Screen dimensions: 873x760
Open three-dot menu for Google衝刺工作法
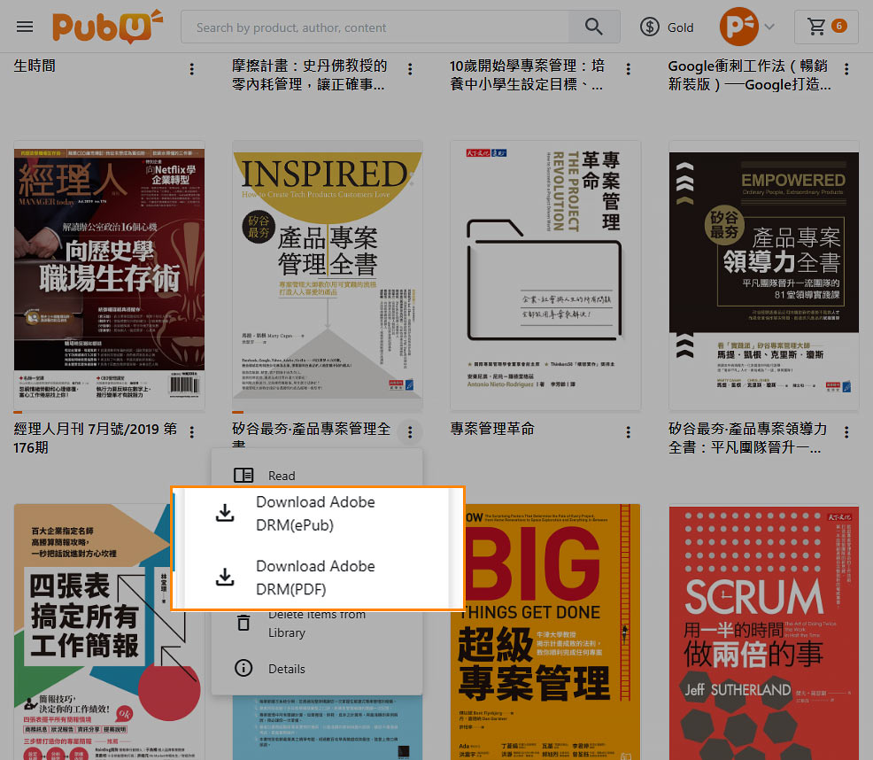click(x=846, y=69)
